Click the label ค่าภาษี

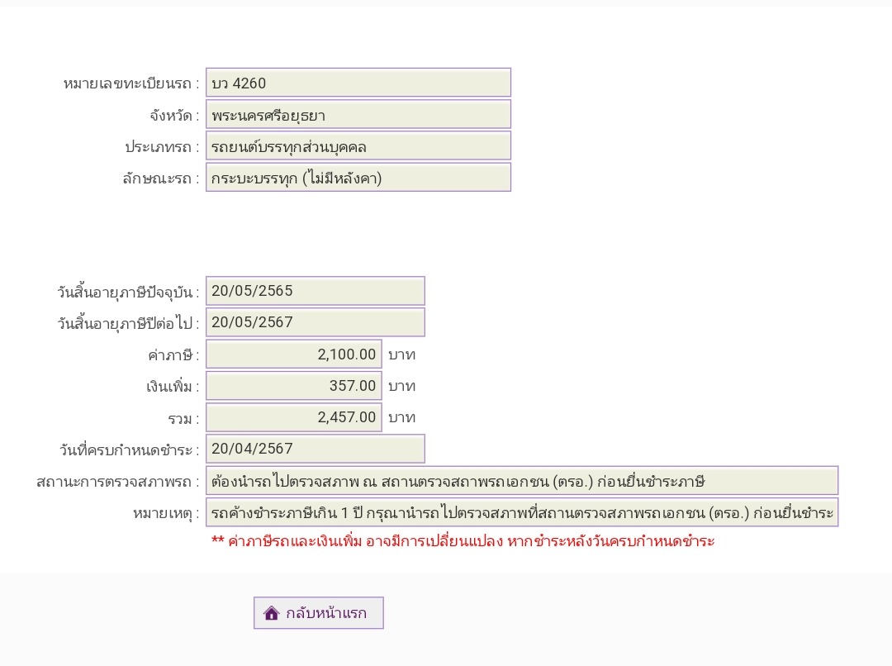pyautogui.click(x=173, y=356)
